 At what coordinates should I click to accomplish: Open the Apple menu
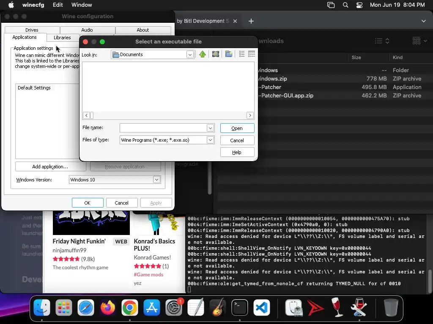pyautogui.click(x=11, y=5)
